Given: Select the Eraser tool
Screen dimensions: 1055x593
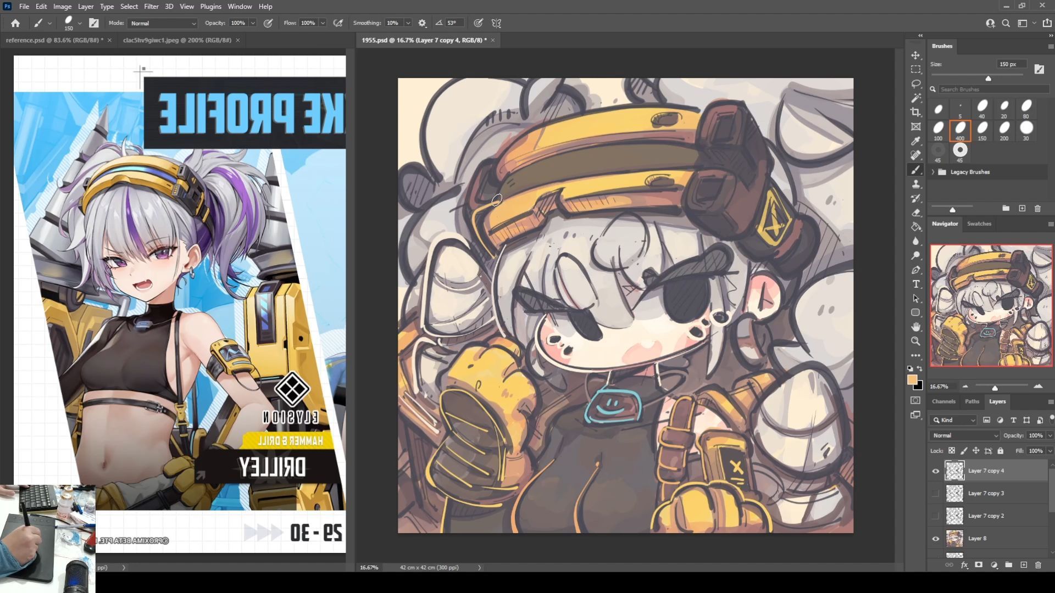Looking at the screenshot, I should click(915, 213).
